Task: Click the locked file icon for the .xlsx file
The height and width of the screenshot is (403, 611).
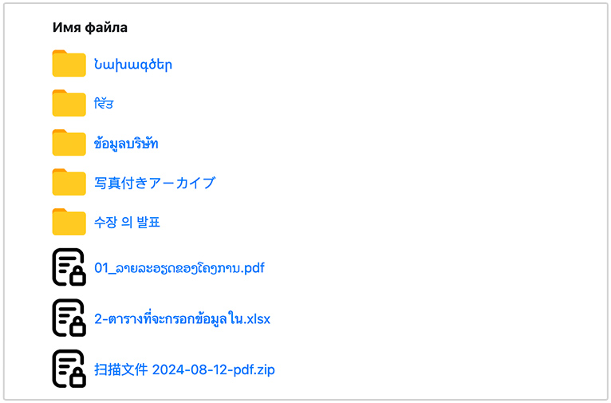Action: [67, 318]
